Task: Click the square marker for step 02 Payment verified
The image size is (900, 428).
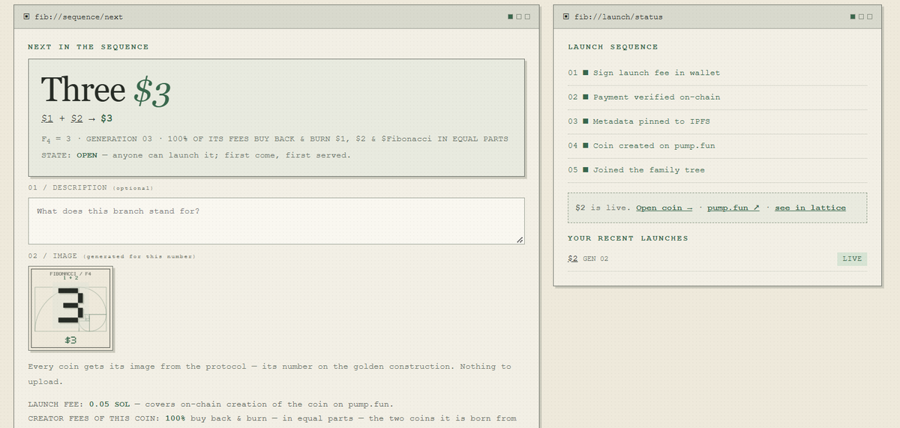Action: tap(585, 97)
